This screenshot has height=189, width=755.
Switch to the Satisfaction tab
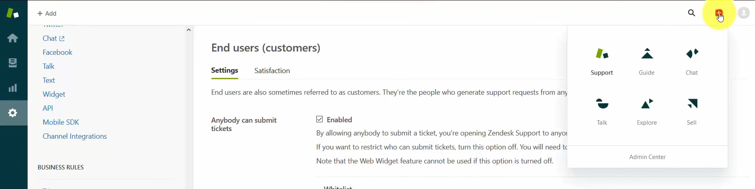272,71
